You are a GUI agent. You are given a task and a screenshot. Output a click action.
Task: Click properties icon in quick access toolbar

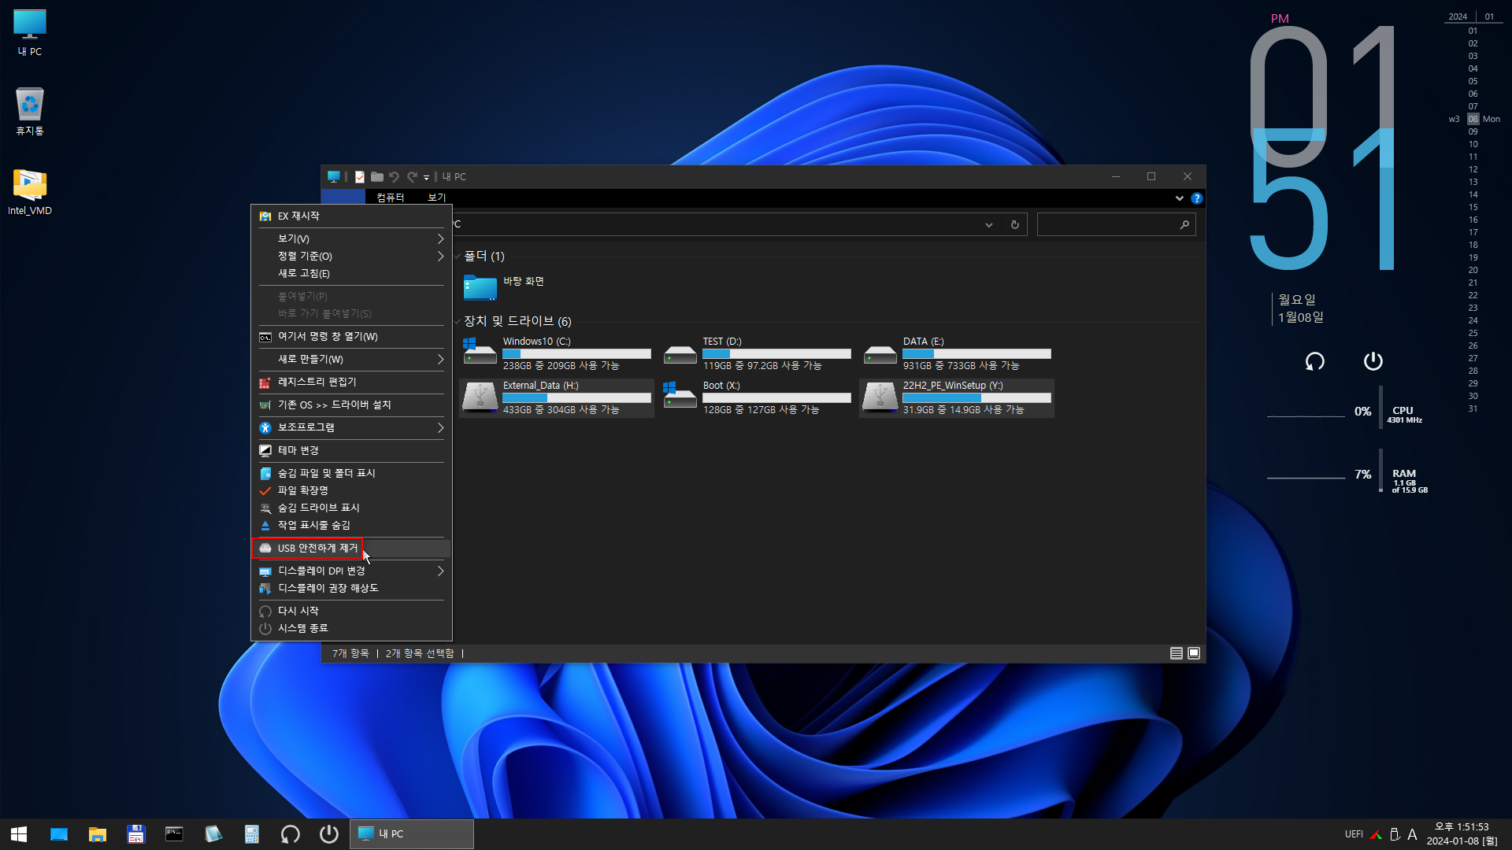(x=360, y=177)
